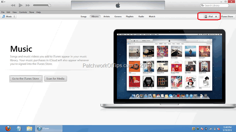Viewport: 236px width, 132px height.
Task: Select the Albums view tab
Action: point(95,16)
